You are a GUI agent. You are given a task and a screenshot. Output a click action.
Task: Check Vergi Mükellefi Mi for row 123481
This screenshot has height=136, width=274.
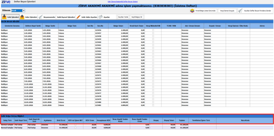click(153, 105)
